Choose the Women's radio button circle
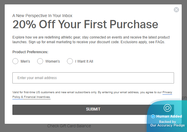Image resolution: width=187 pixels, height=132 pixels. coord(40,61)
